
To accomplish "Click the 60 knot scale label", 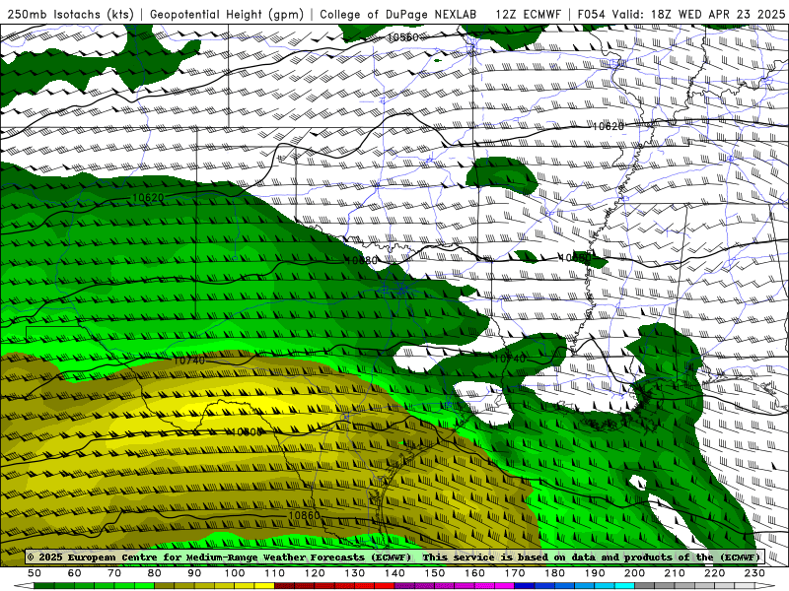I will pyautogui.click(x=75, y=573).
